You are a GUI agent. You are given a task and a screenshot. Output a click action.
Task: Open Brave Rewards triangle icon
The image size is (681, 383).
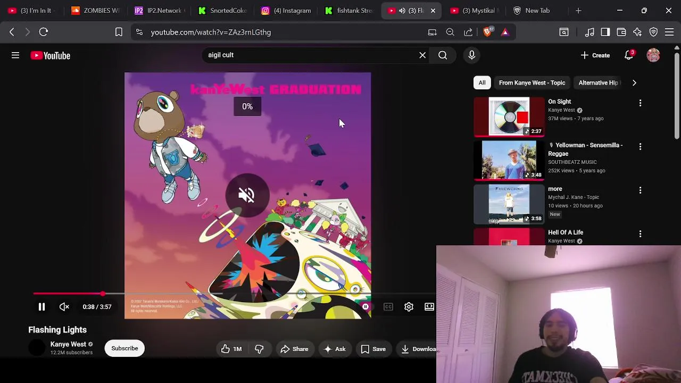tap(505, 32)
